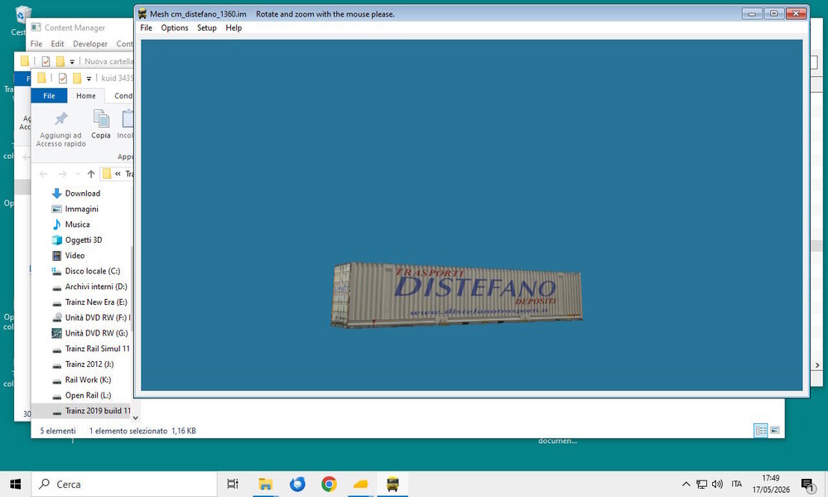The width and height of the screenshot is (828, 497).
Task: Switch to Home tab in kuid Explorer window
Action: (x=85, y=95)
